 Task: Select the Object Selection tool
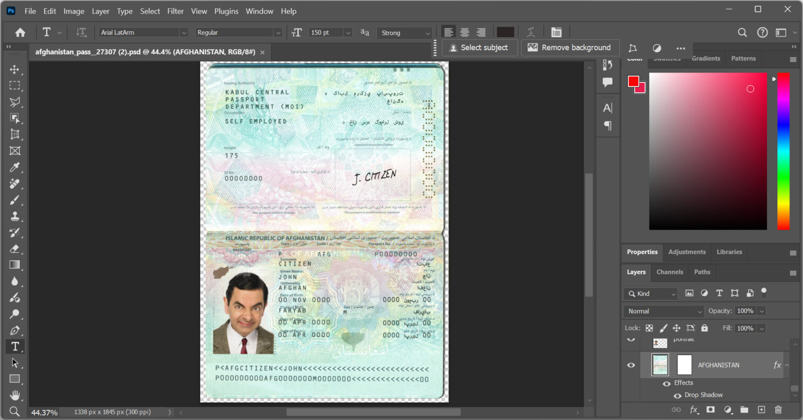tap(15, 118)
